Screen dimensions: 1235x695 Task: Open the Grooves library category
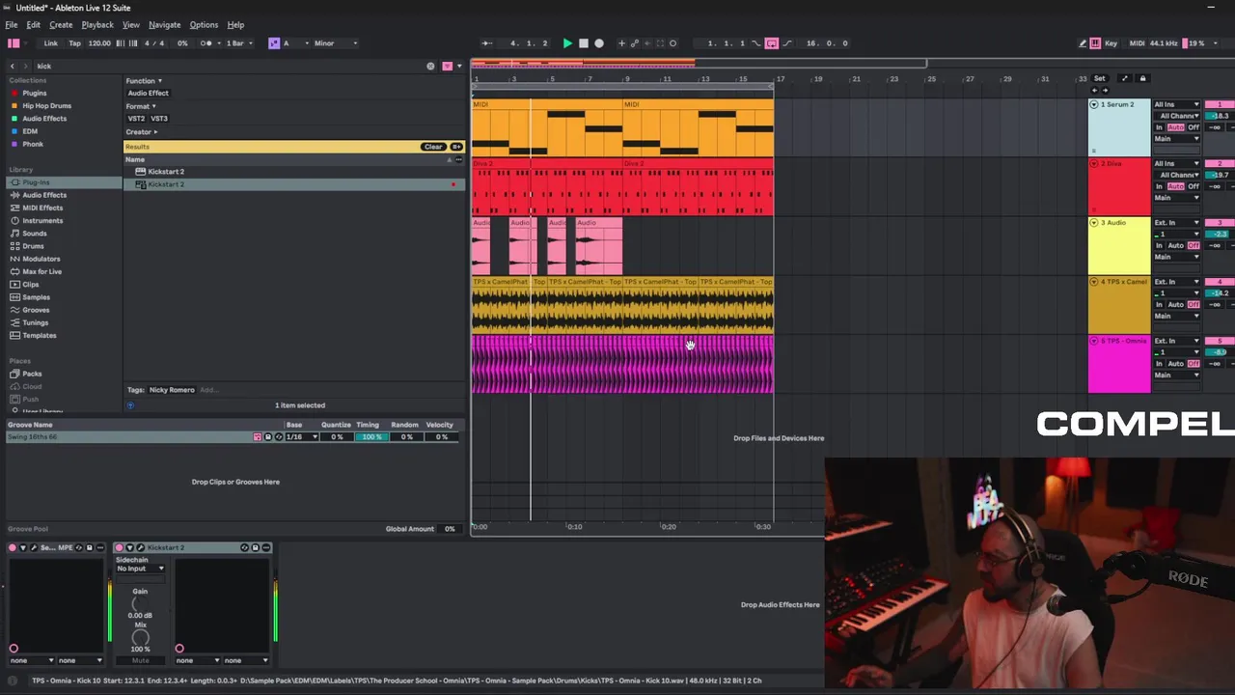36,310
